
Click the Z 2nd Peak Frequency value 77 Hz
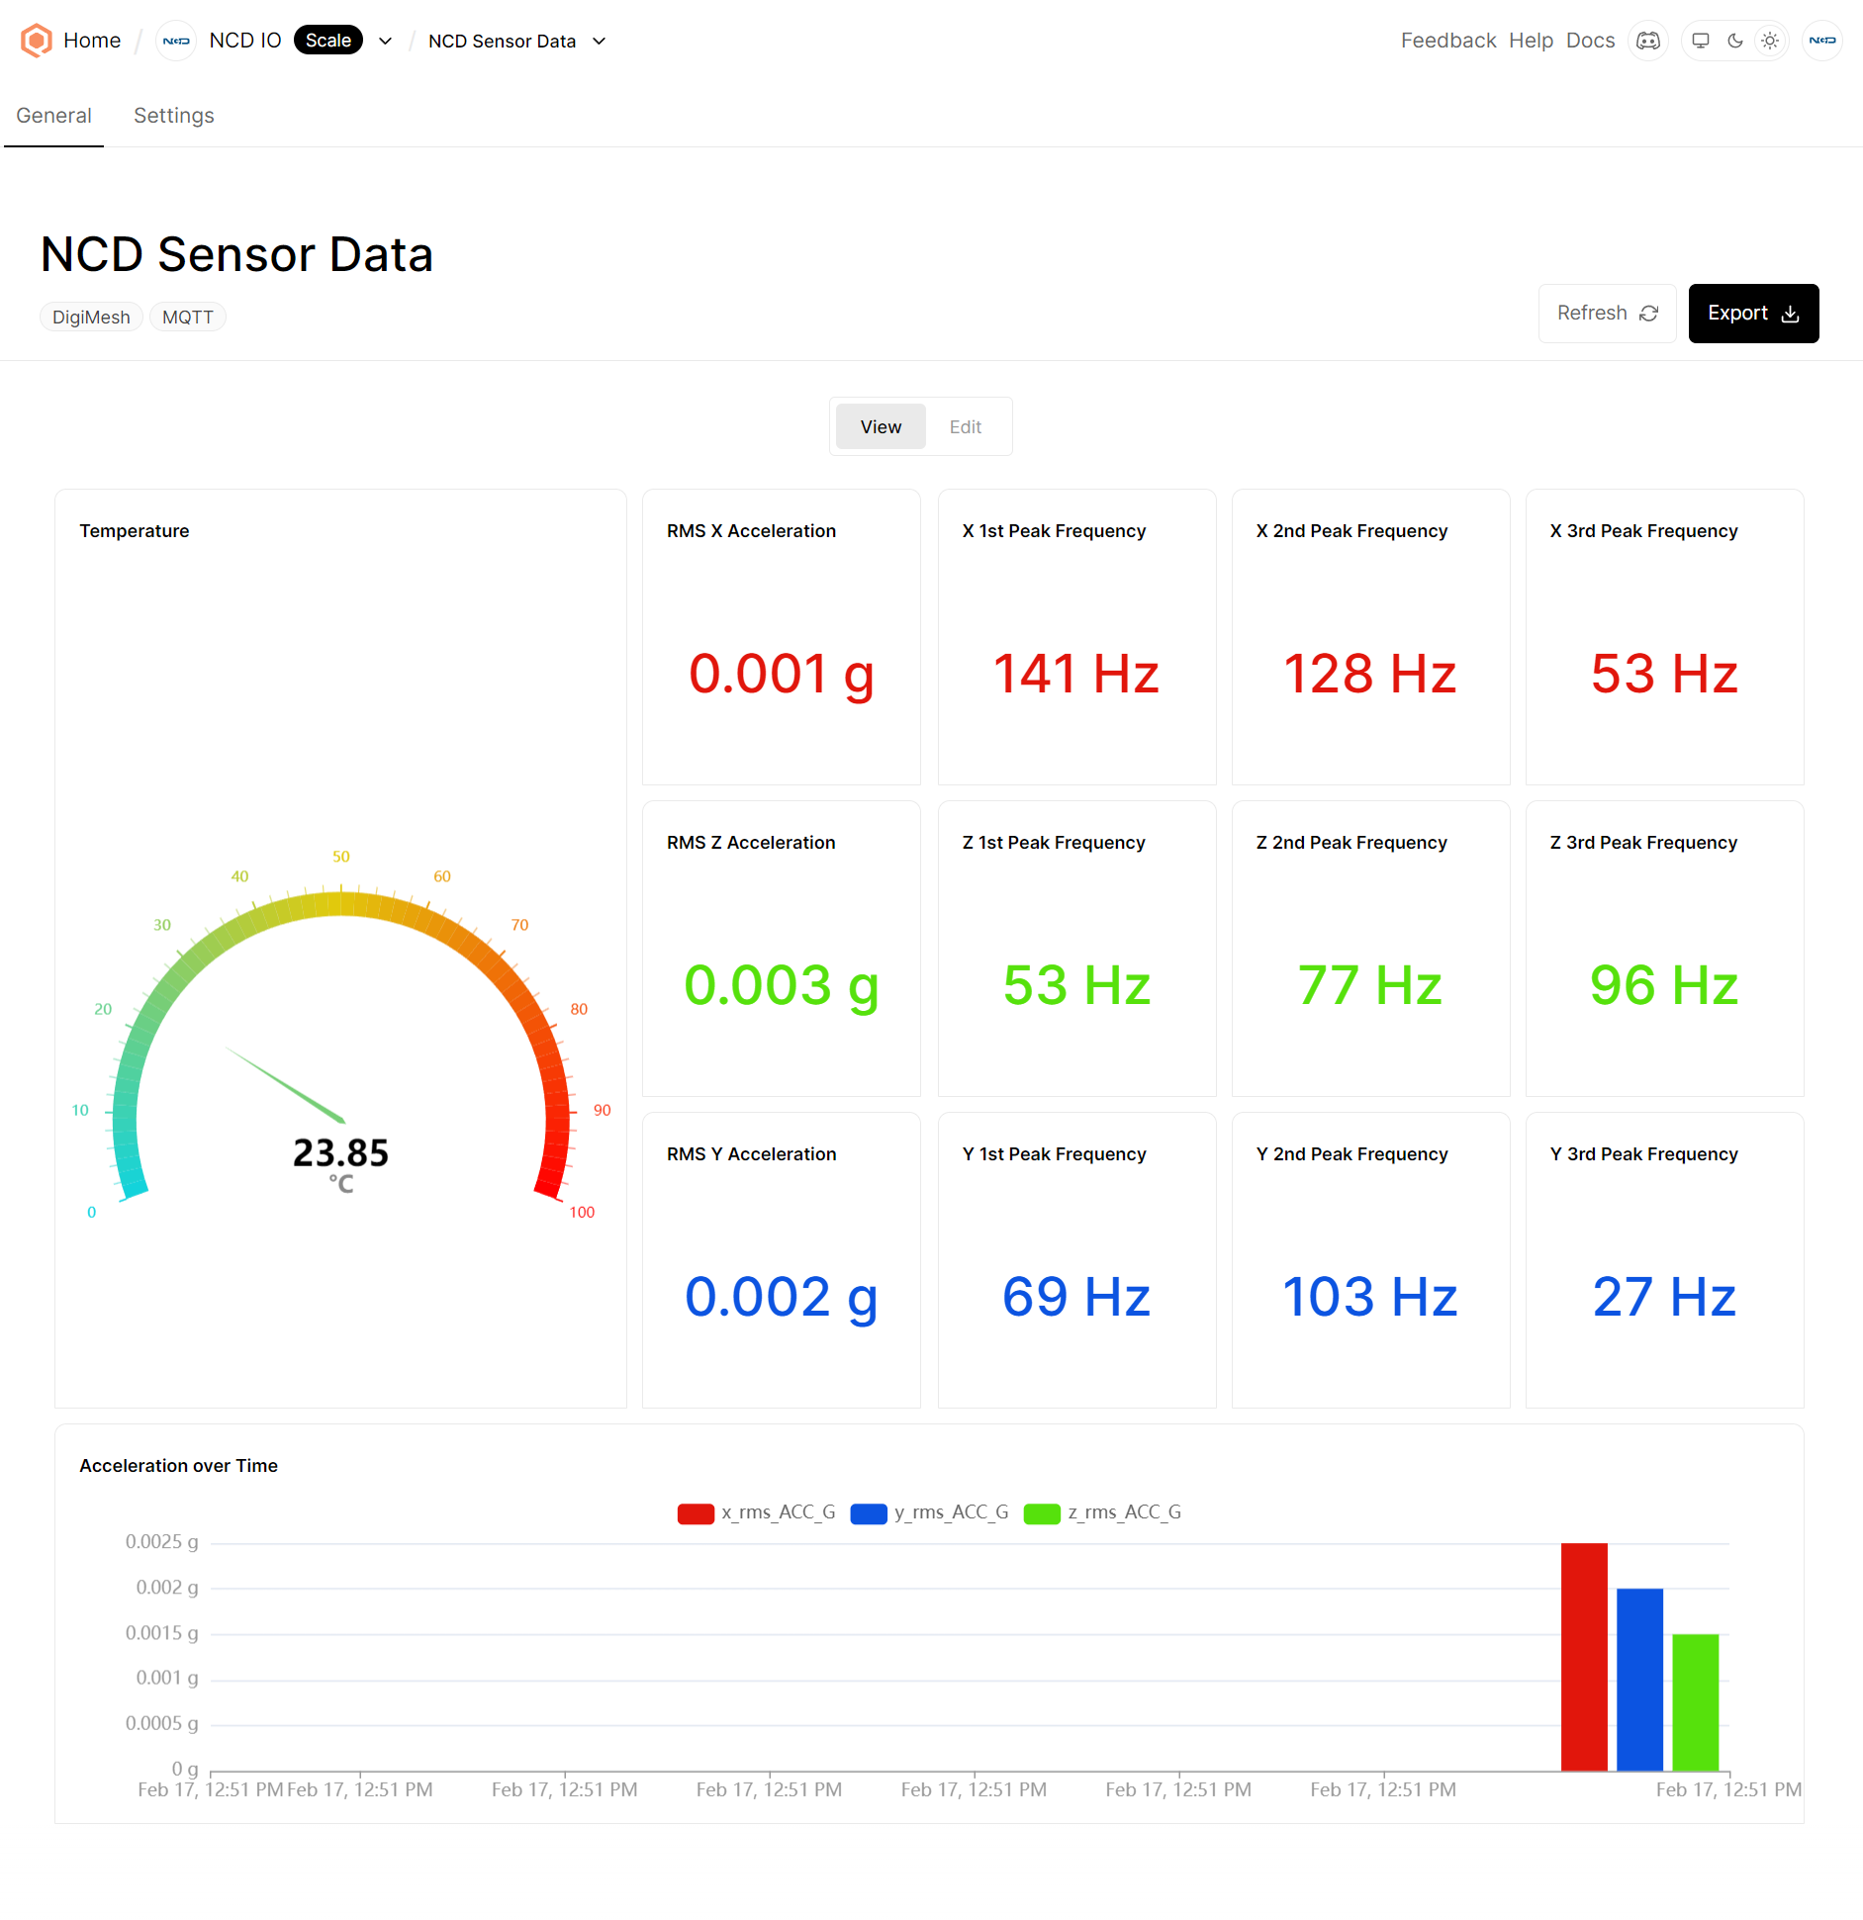[x=1370, y=985]
